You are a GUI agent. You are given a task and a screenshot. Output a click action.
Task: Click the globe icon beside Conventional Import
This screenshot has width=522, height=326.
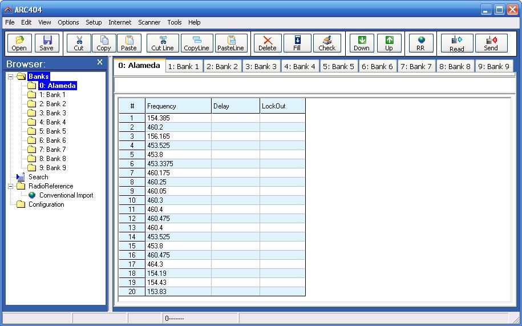pyautogui.click(x=31, y=195)
